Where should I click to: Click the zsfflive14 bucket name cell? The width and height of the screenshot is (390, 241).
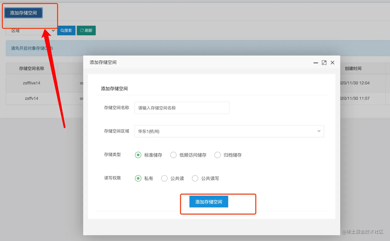(x=31, y=83)
